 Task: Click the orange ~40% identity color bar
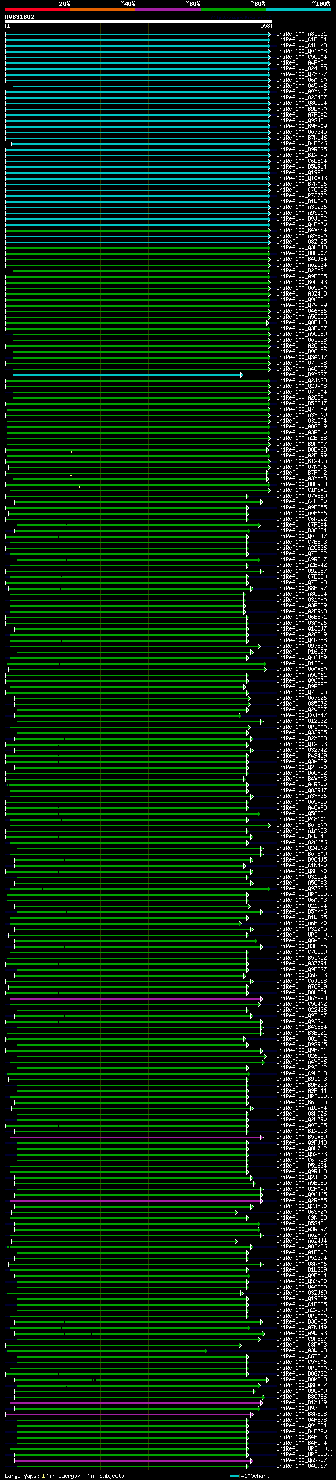[x=103, y=9]
